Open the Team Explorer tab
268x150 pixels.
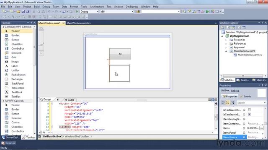[243, 80]
